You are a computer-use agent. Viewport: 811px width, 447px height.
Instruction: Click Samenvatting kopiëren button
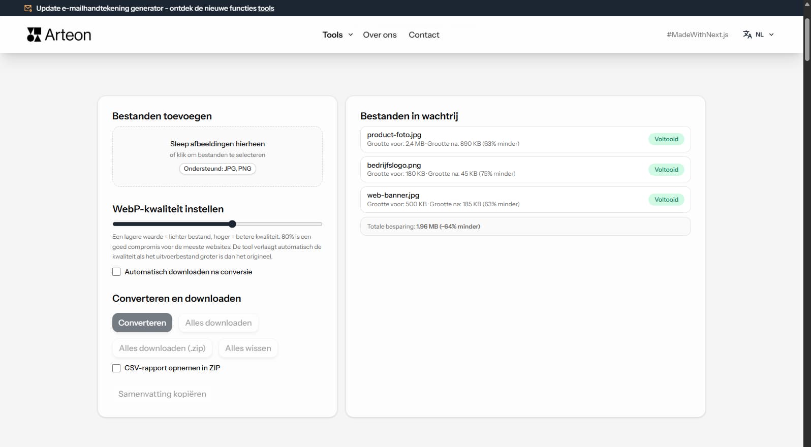tap(162, 394)
